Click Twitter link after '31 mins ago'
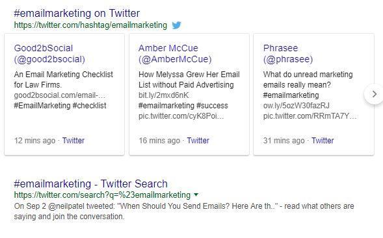The height and width of the screenshot is (238, 383). [323, 141]
